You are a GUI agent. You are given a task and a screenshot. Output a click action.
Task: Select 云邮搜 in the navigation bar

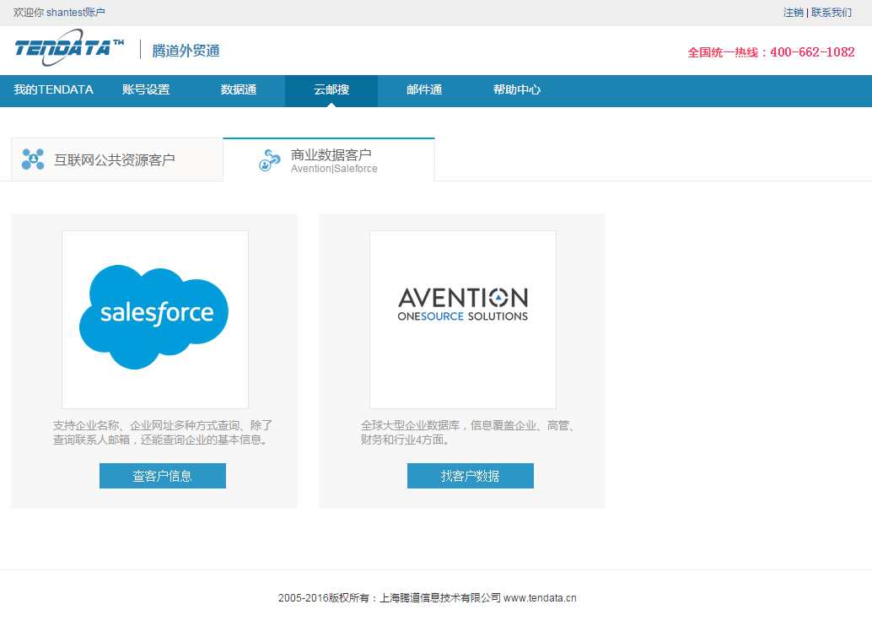331,90
